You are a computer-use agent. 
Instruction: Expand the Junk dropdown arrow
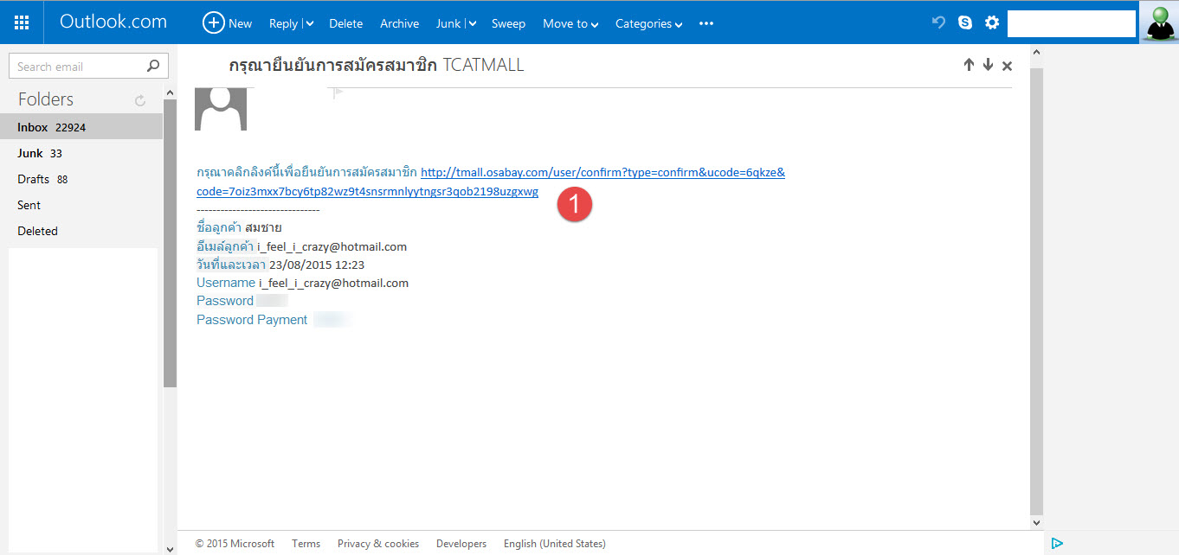point(472,24)
